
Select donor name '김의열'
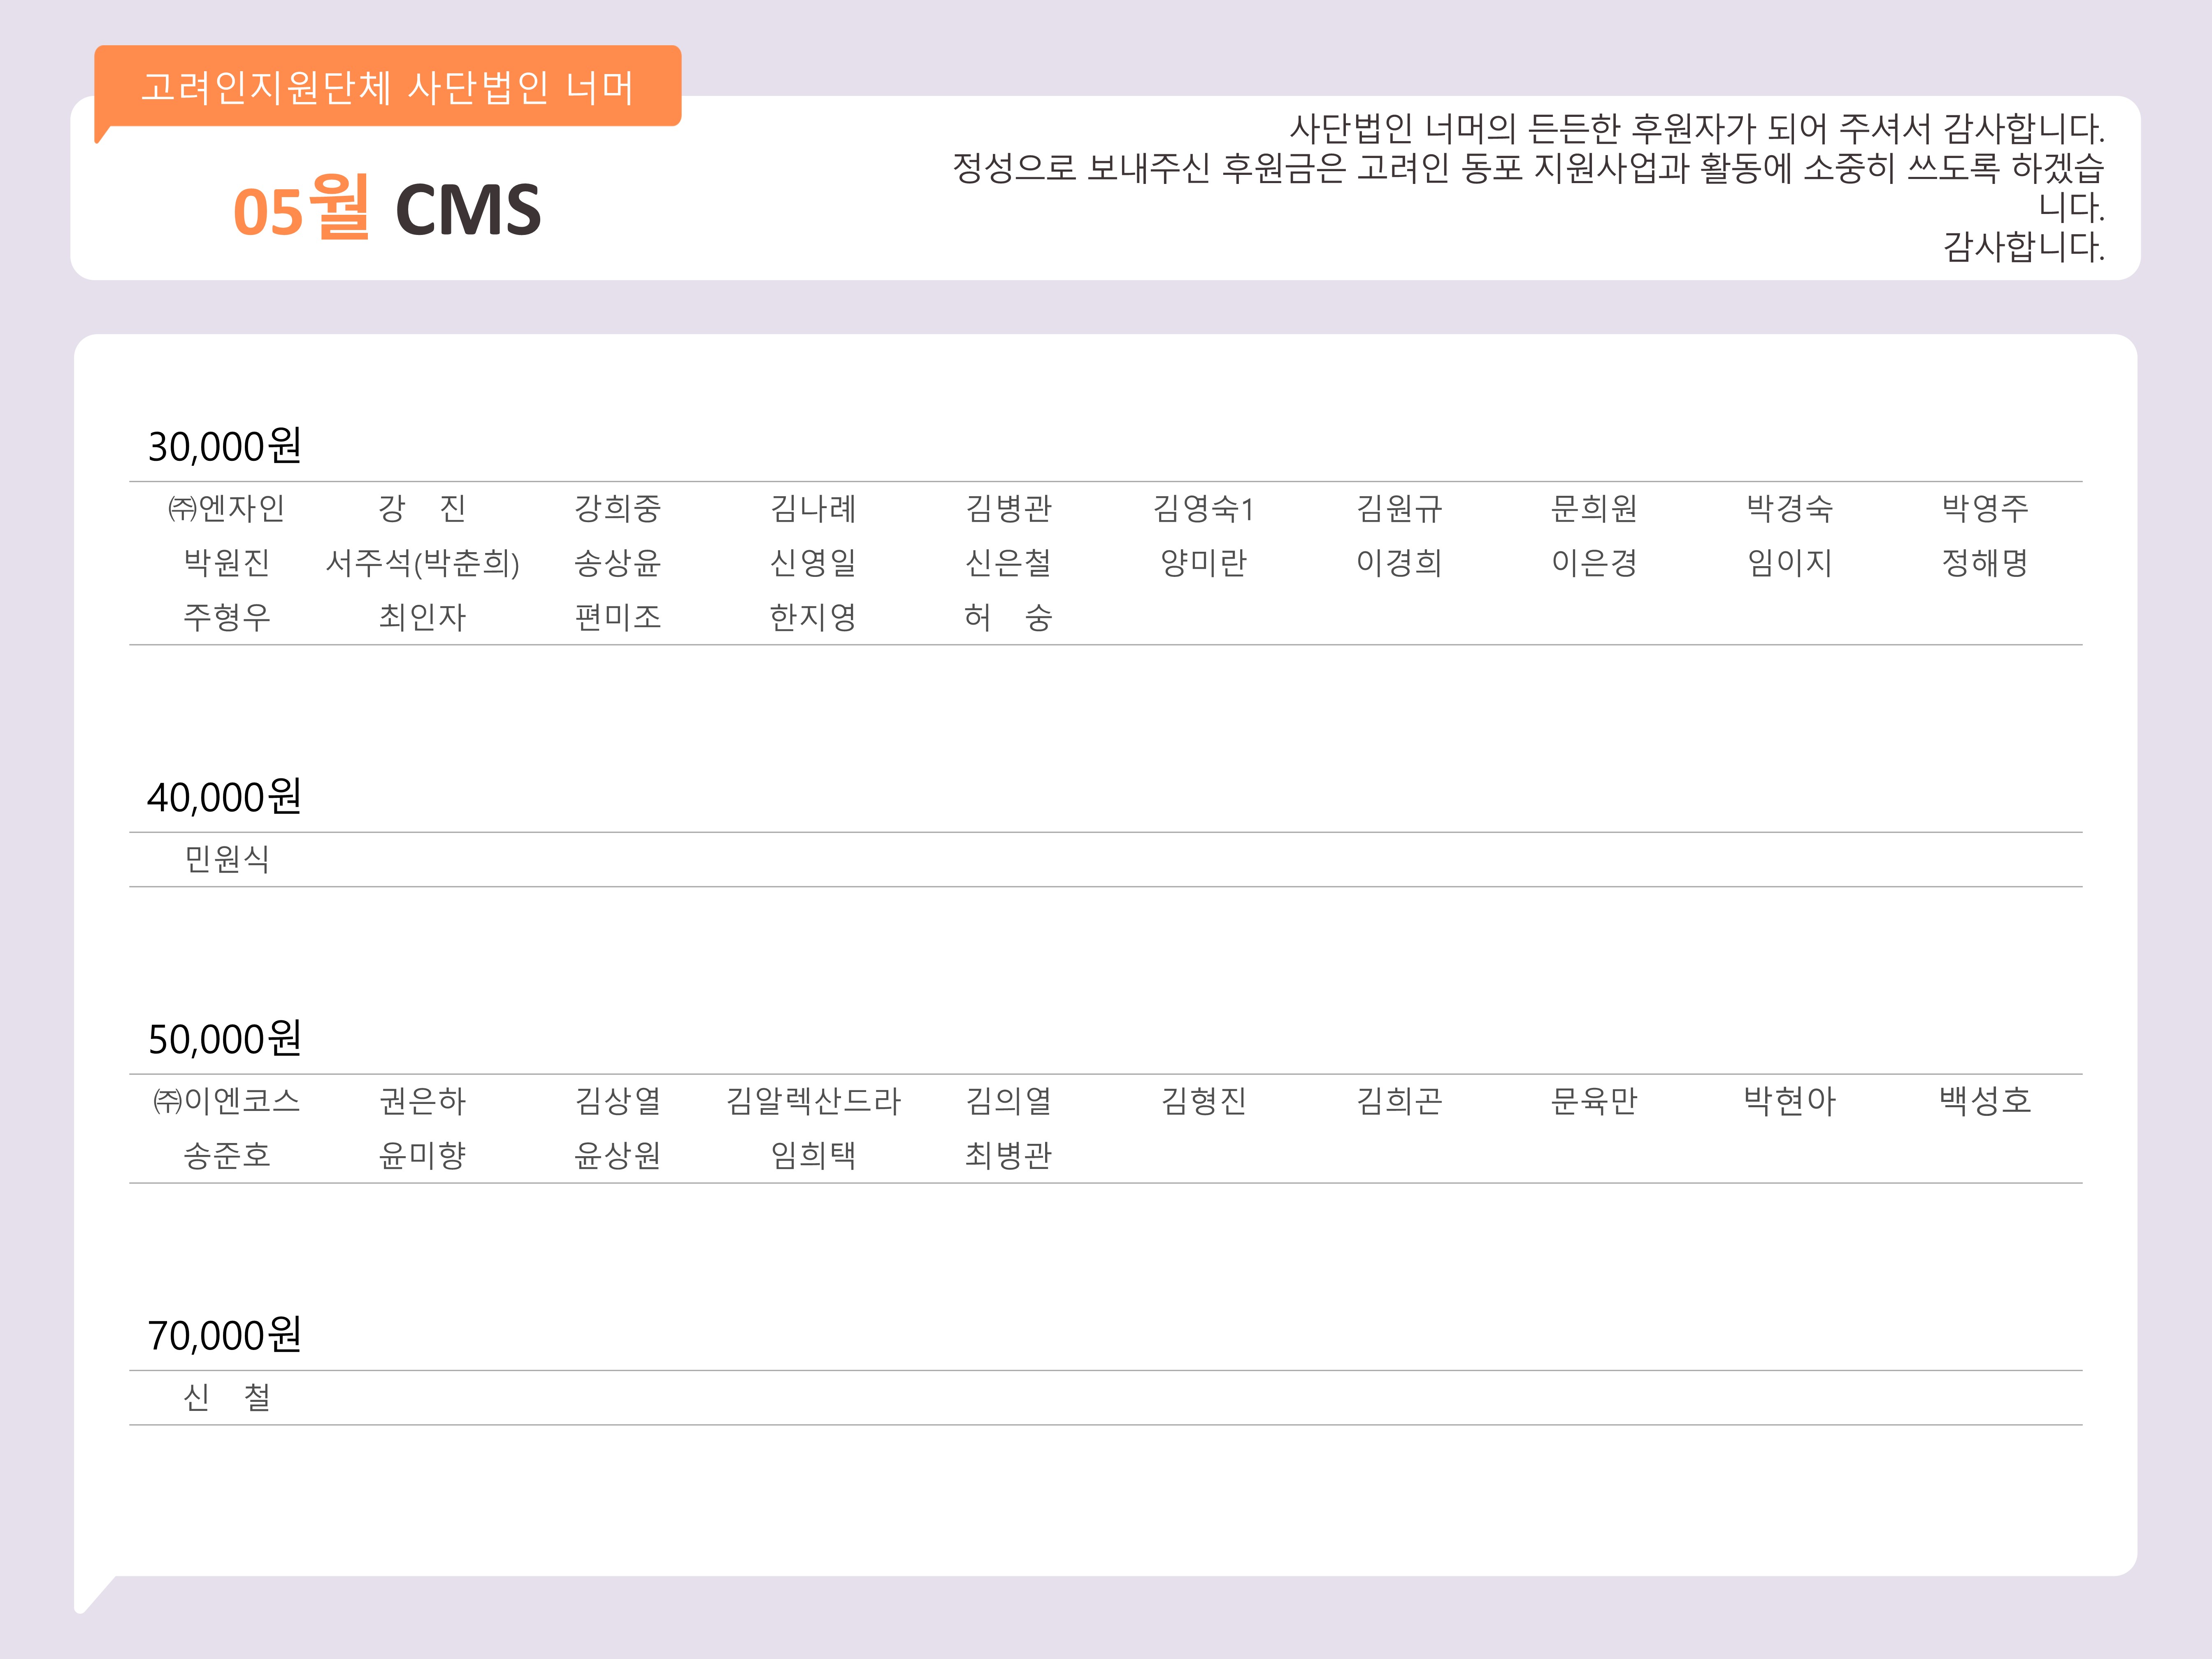(1008, 1101)
